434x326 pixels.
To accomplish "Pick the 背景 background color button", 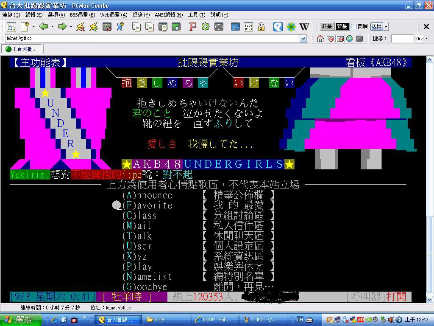I will click(342, 27).
